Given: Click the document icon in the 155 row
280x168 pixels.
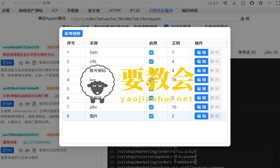Looking at the screenshot, I should click(x=34, y=150).
